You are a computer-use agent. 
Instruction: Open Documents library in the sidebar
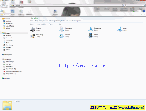[9, 38]
